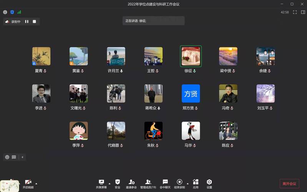Screen dimensions: 307x192
Task: Select 朱秋's cyclist avatar
Action: [x=154, y=131]
